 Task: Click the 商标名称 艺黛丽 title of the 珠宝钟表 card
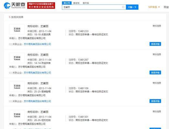click(38, 55)
